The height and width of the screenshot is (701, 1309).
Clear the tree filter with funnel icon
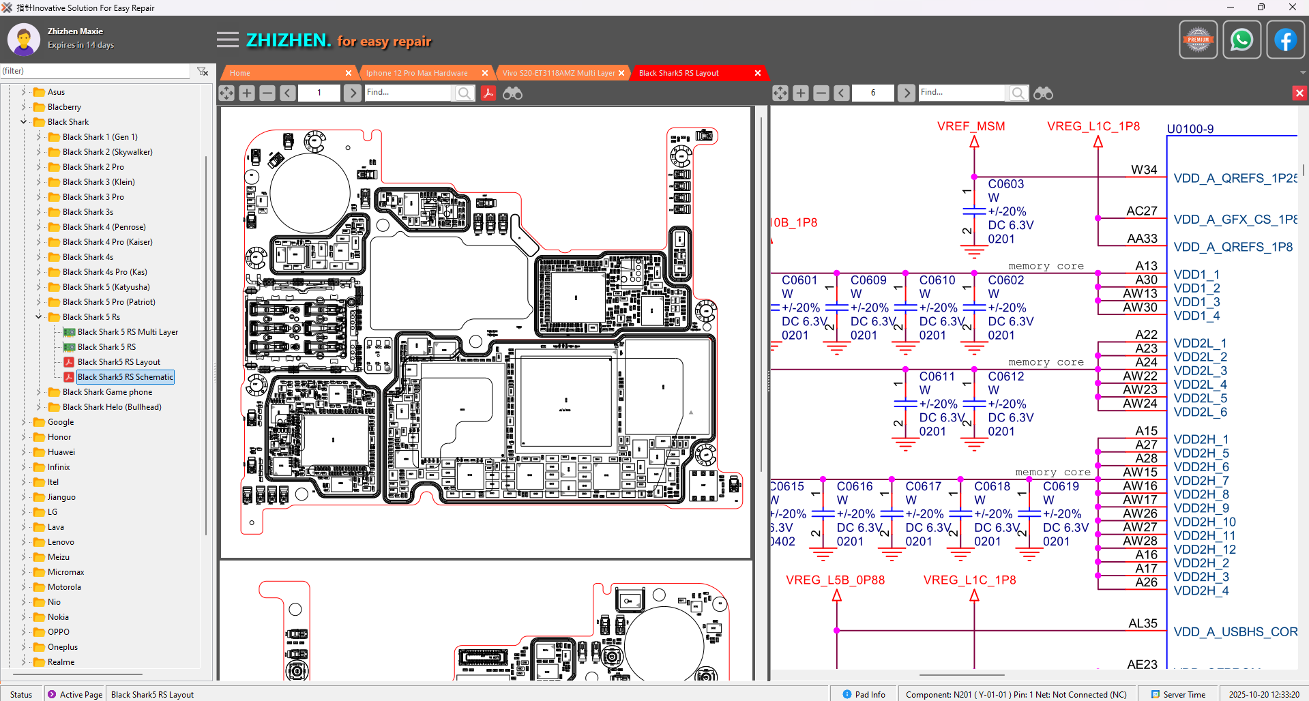[203, 71]
